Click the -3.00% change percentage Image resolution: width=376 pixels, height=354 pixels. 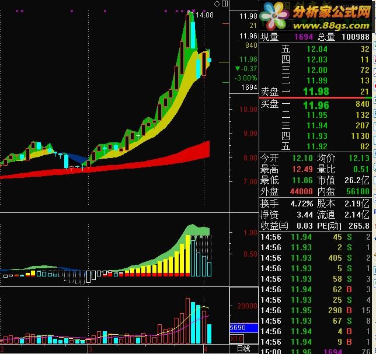[246, 78]
